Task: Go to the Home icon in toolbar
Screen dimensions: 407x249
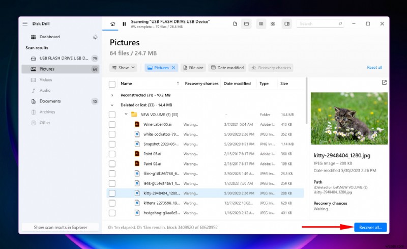Action: click(112, 24)
